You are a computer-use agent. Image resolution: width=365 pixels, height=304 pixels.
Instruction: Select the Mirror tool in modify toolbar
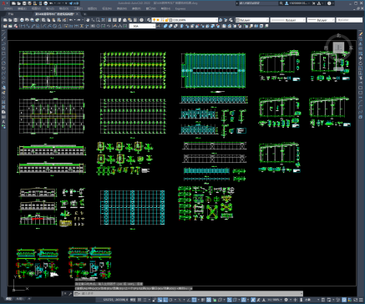coord(361,43)
